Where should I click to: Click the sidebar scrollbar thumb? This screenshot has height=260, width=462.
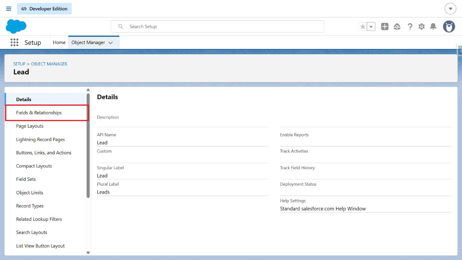pyautogui.click(x=88, y=145)
